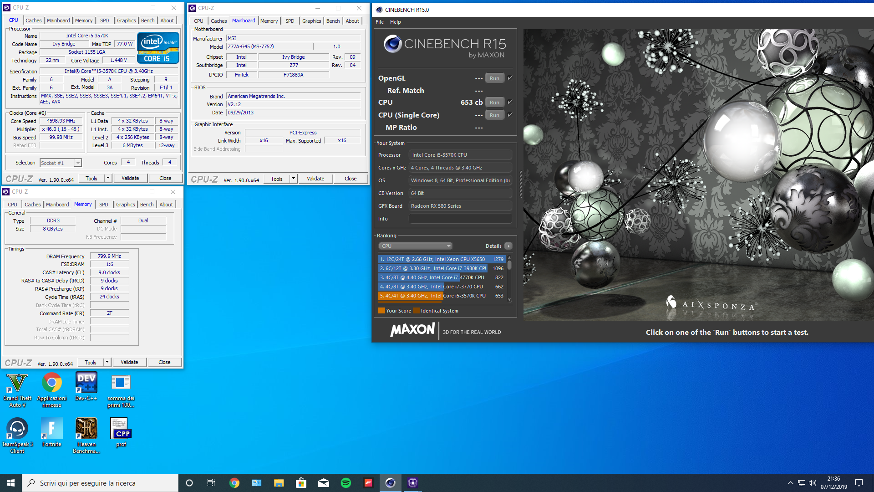Click the taskbar clock and date
The width and height of the screenshot is (874, 492).
pyautogui.click(x=834, y=483)
